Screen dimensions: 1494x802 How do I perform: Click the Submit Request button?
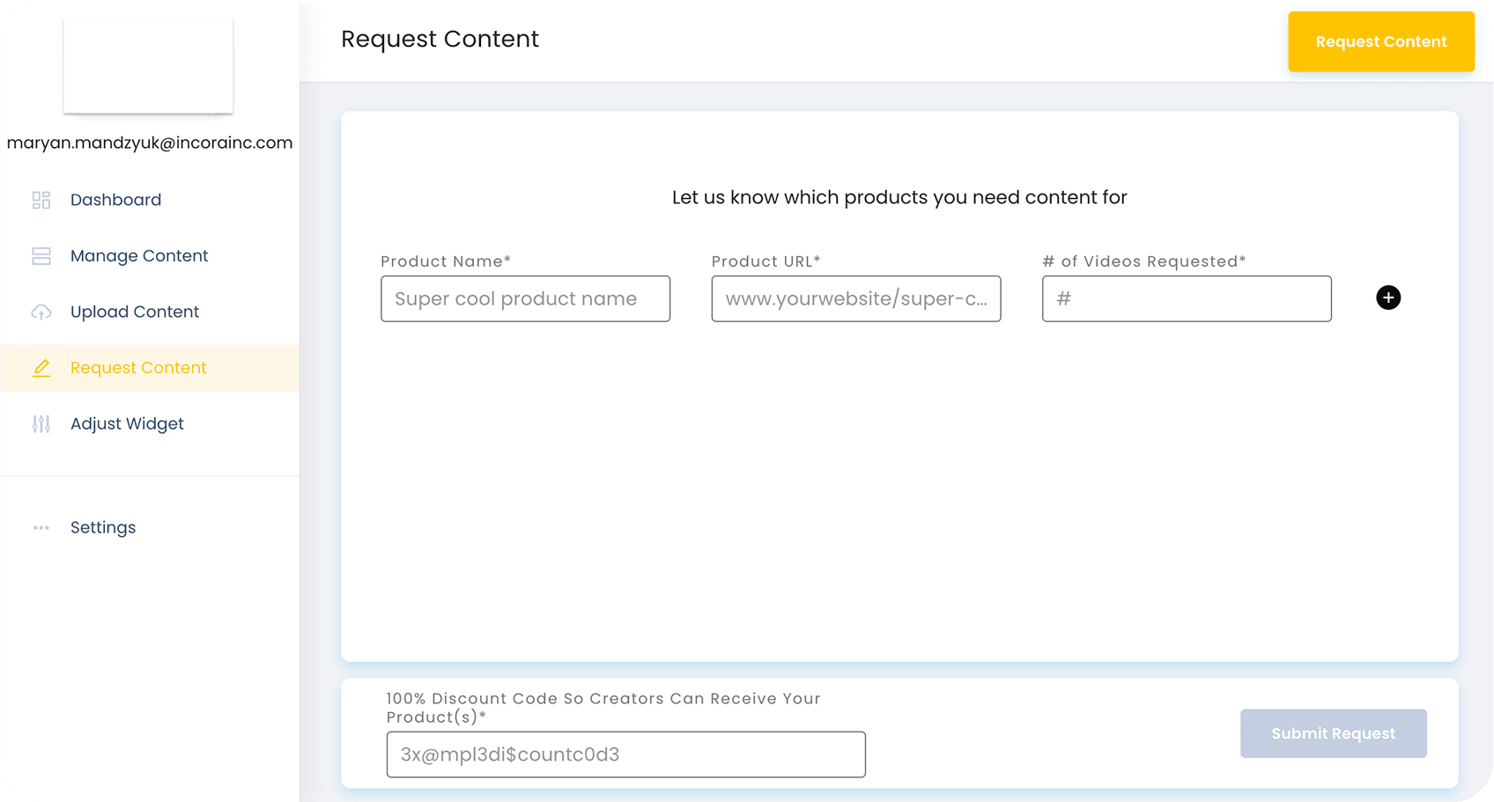[1333, 733]
